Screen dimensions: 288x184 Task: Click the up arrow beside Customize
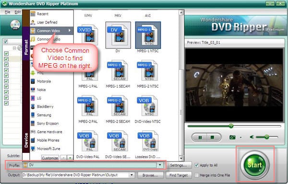[63, 158]
